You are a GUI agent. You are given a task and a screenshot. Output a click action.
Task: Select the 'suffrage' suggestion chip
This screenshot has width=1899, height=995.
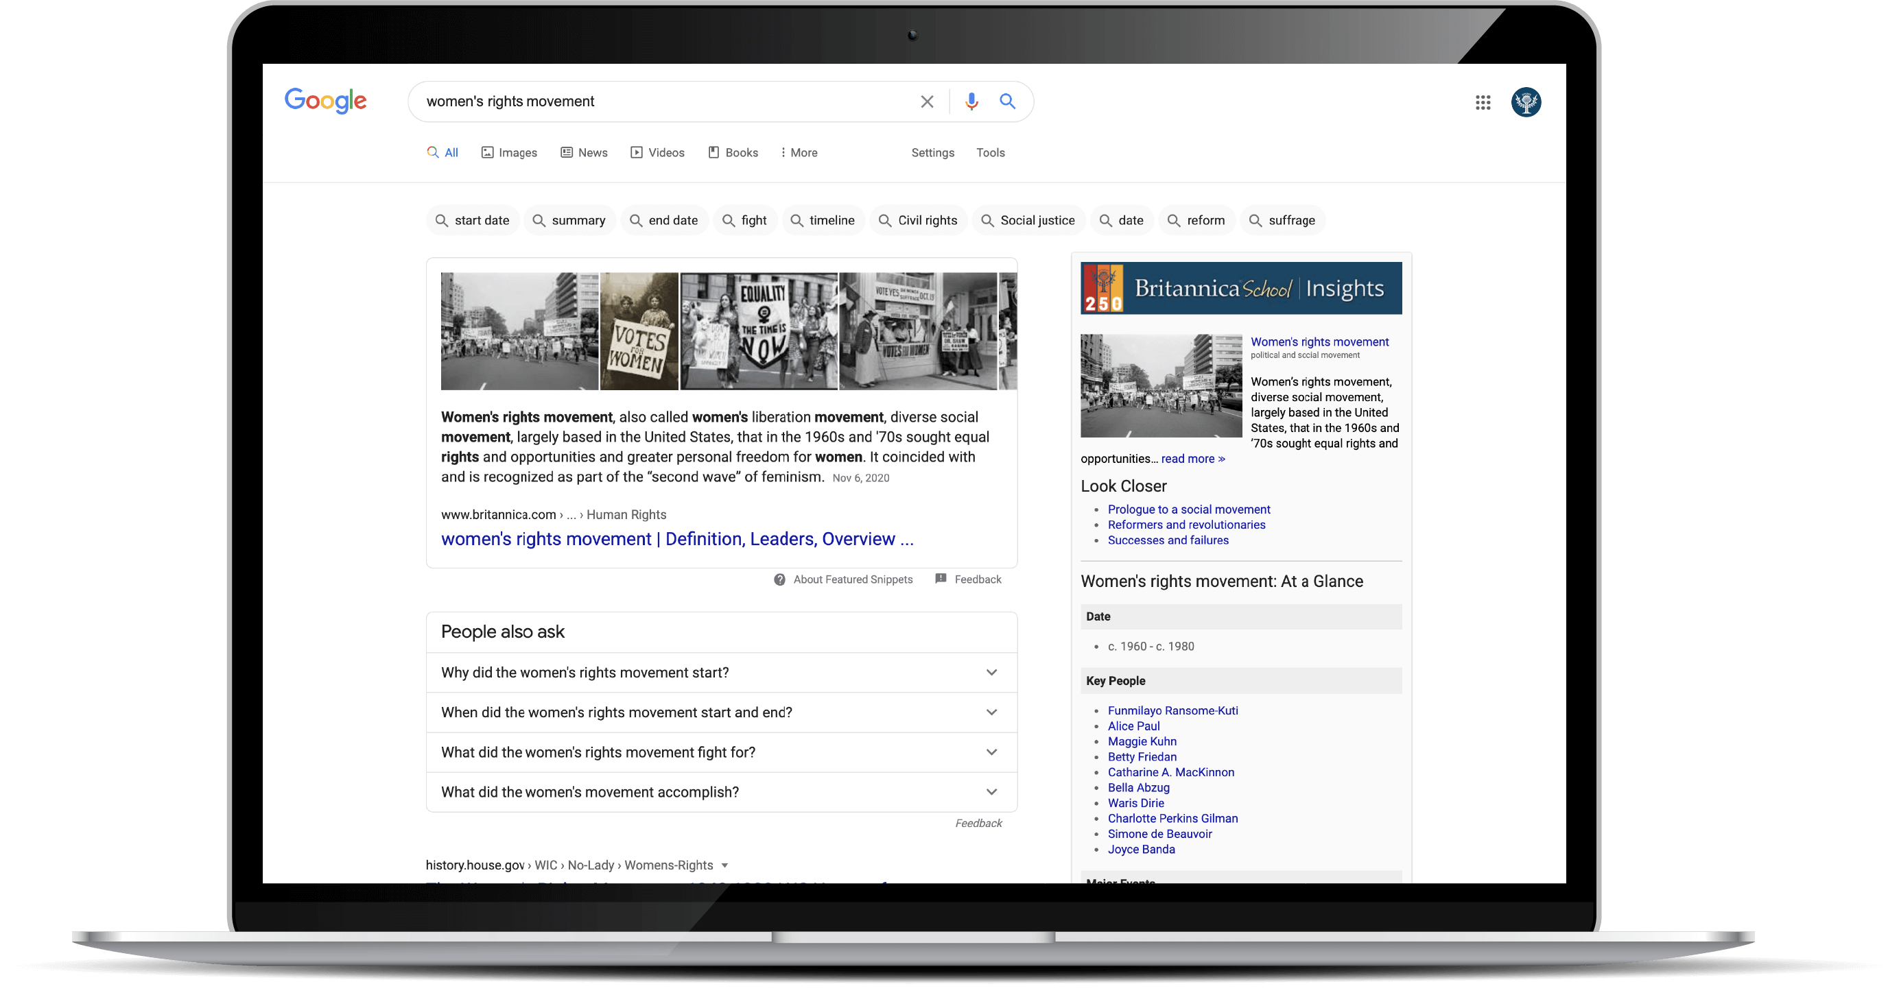tap(1283, 220)
